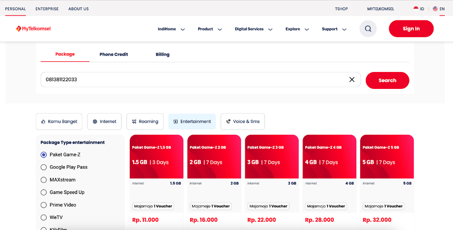Switch language to ID
Image resolution: width=453 pixels, height=230 pixels.
click(x=419, y=9)
